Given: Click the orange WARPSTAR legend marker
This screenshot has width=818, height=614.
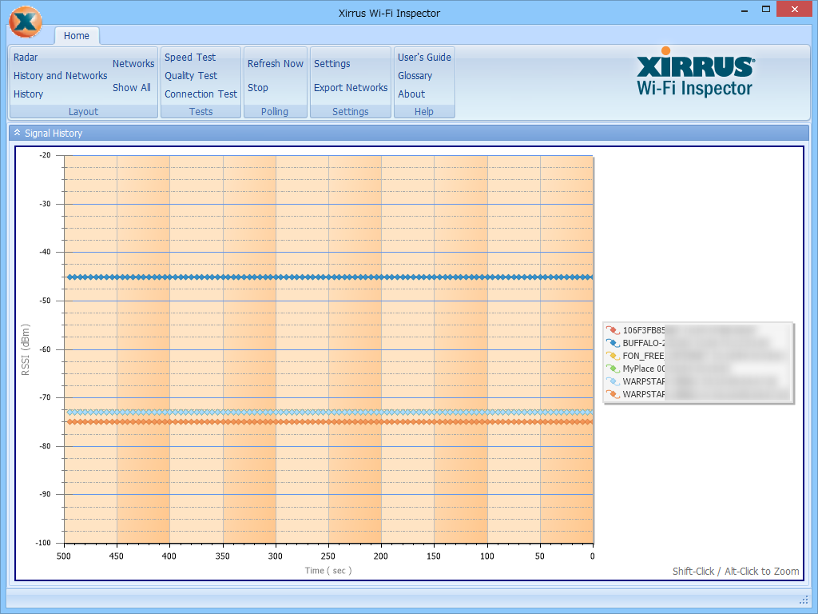Looking at the screenshot, I should click(x=613, y=394).
